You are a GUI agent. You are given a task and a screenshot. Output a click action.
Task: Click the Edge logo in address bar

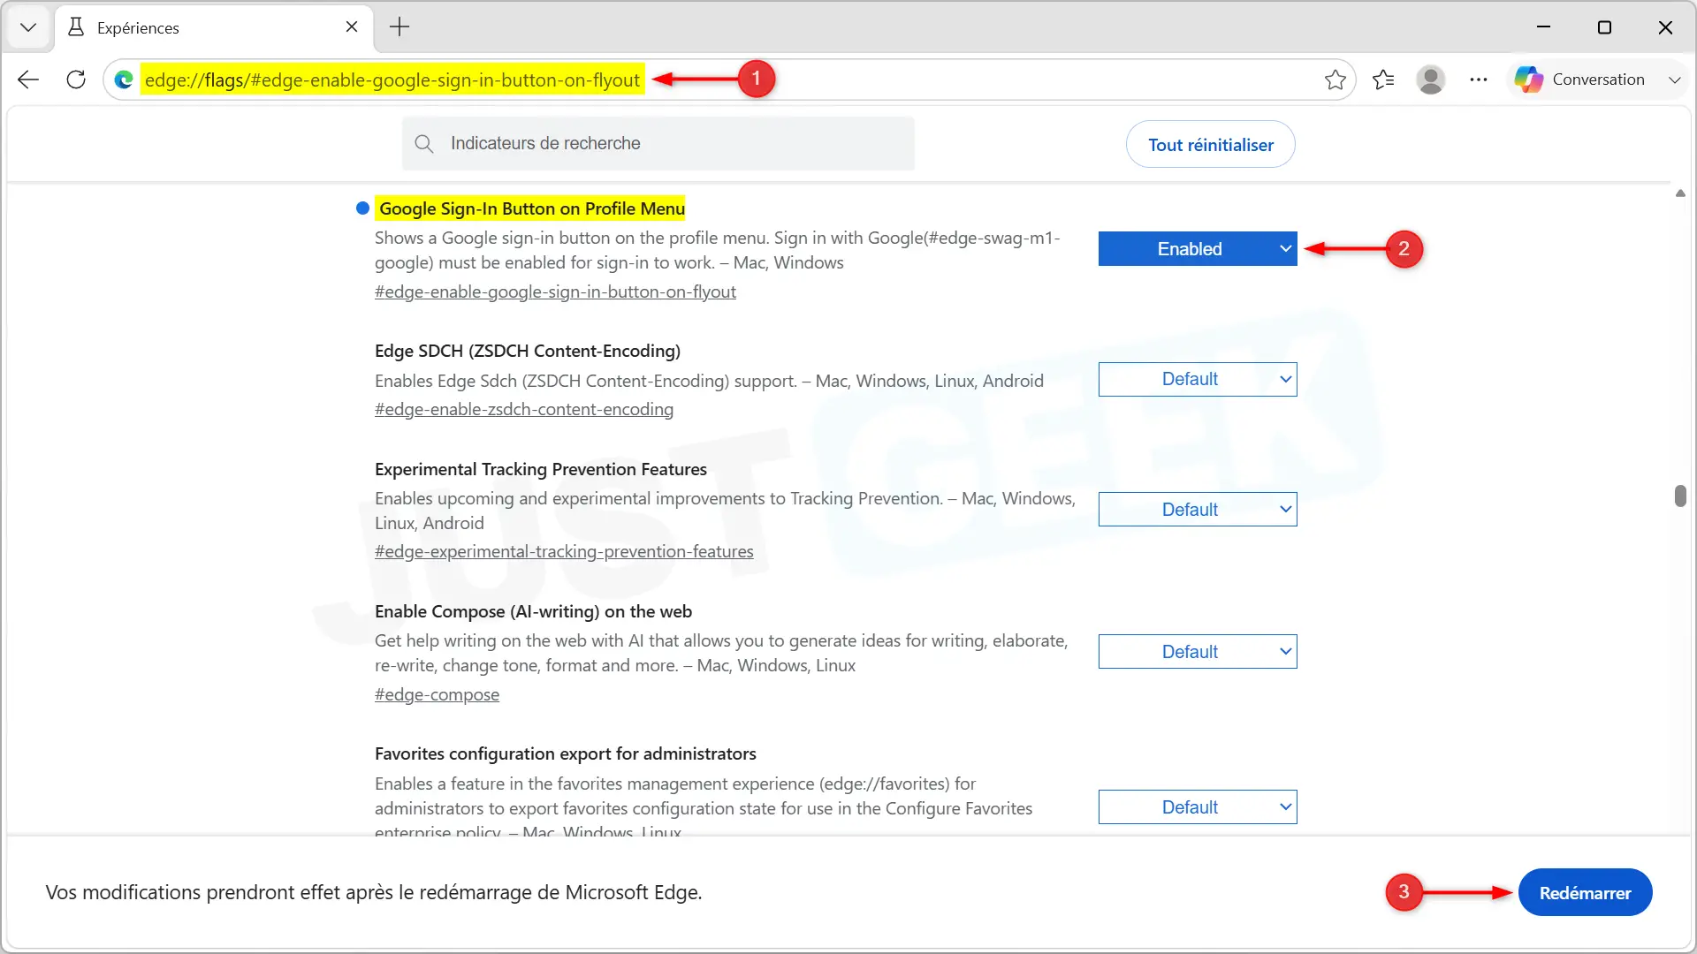pos(124,79)
